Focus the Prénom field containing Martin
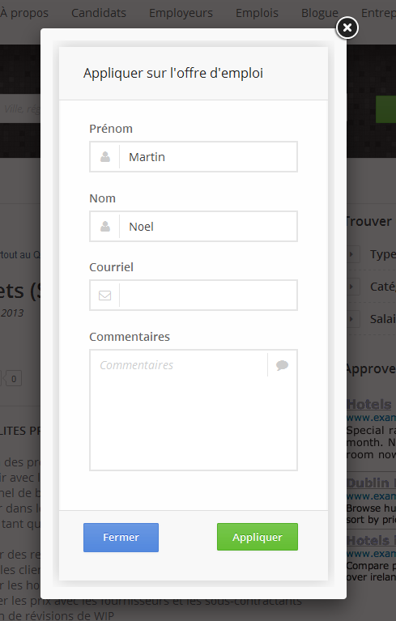Viewport: 396px width, 621px height. pos(208,157)
